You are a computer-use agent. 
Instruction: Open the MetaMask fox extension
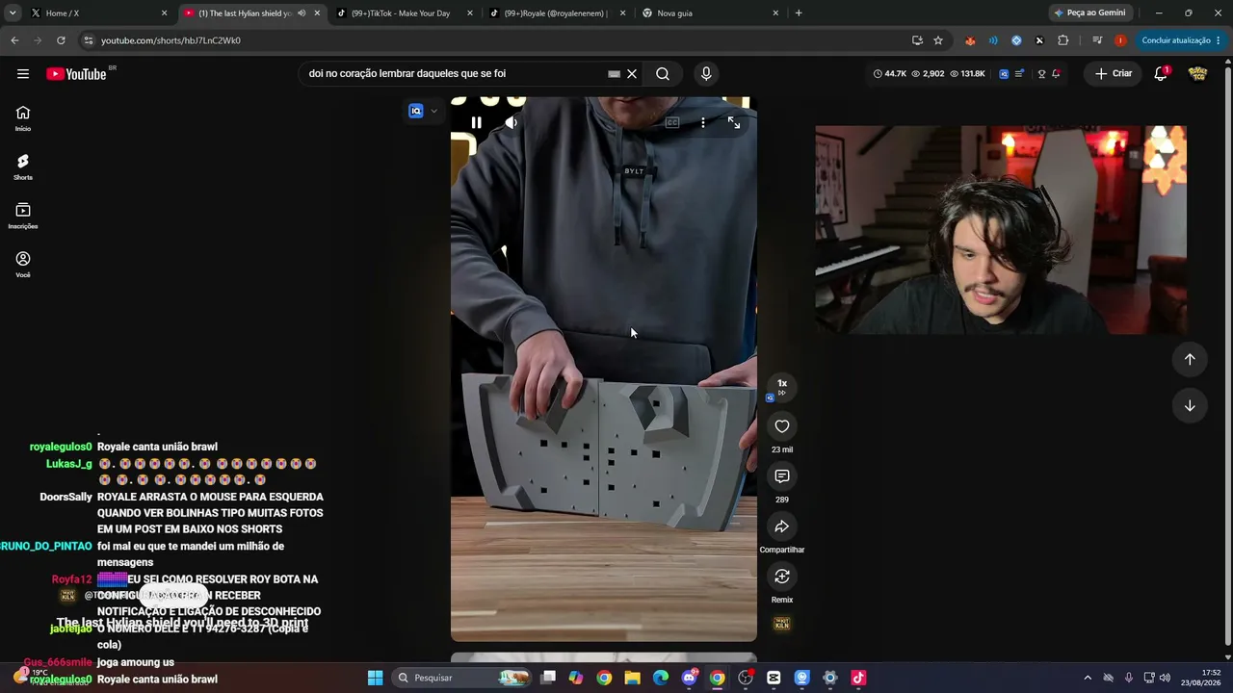(x=970, y=40)
